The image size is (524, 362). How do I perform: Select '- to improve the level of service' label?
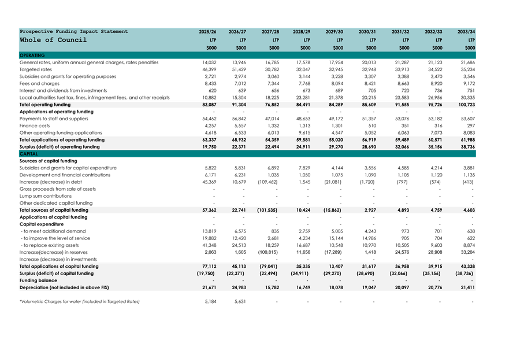(55, 238)
